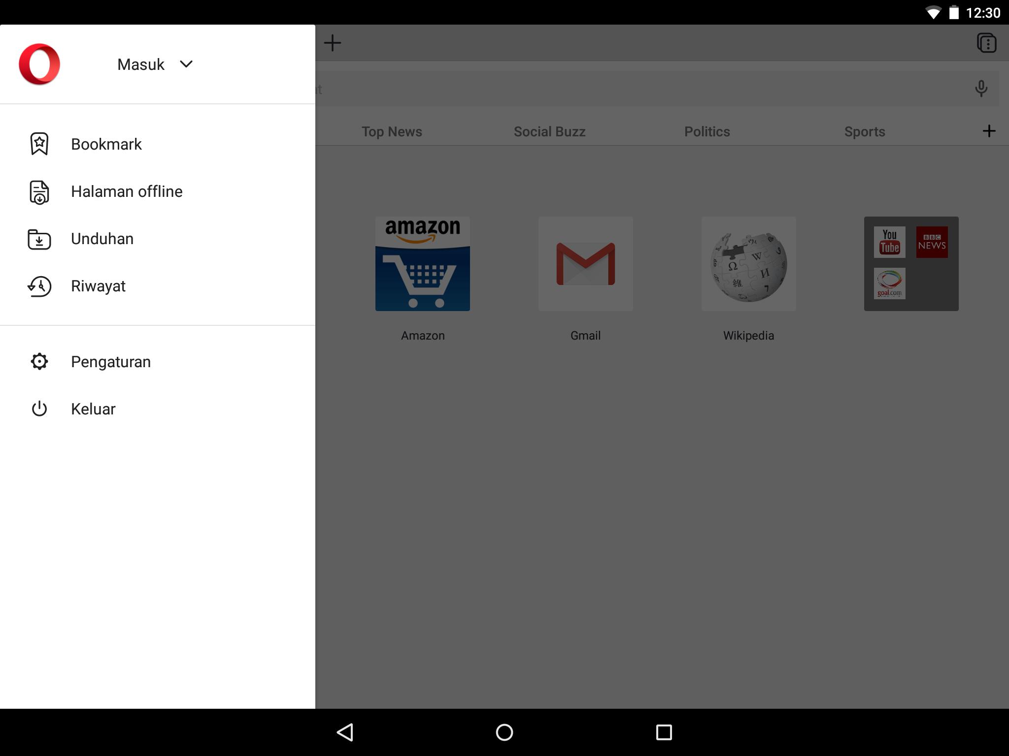Click the Wikipedia label text
The height and width of the screenshot is (756, 1009).
tap(749, 336)
